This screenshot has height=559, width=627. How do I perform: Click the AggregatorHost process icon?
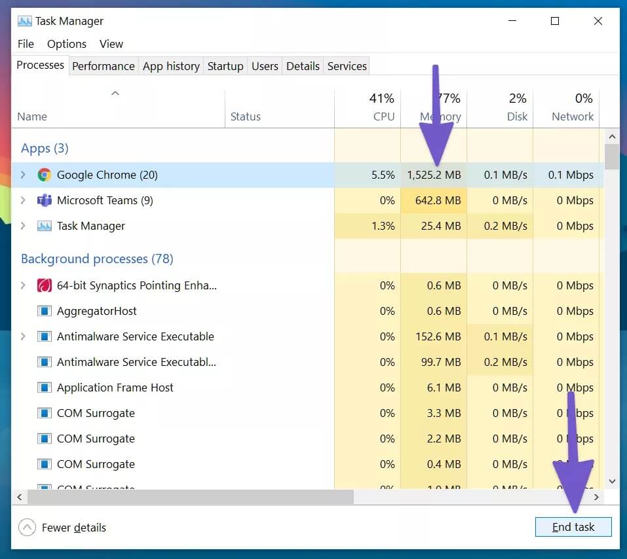coord(45,311)
